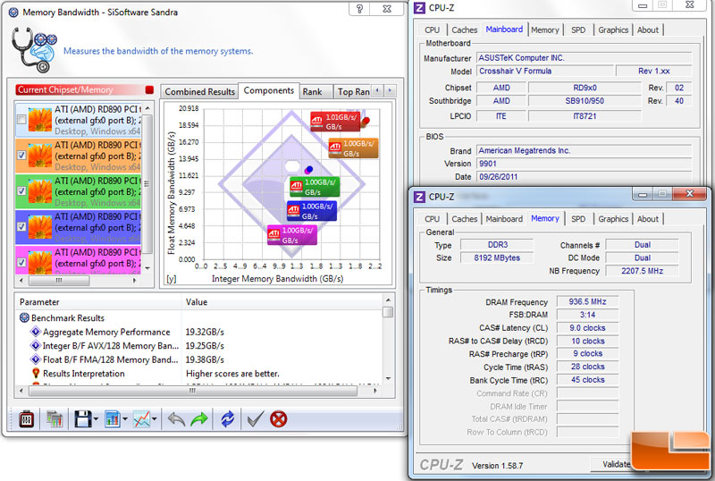715x481 pixels.
Task: Click the DRAM Frequency 936.5 MHz value
Action: pyautogui.click(x=587, y=301)
